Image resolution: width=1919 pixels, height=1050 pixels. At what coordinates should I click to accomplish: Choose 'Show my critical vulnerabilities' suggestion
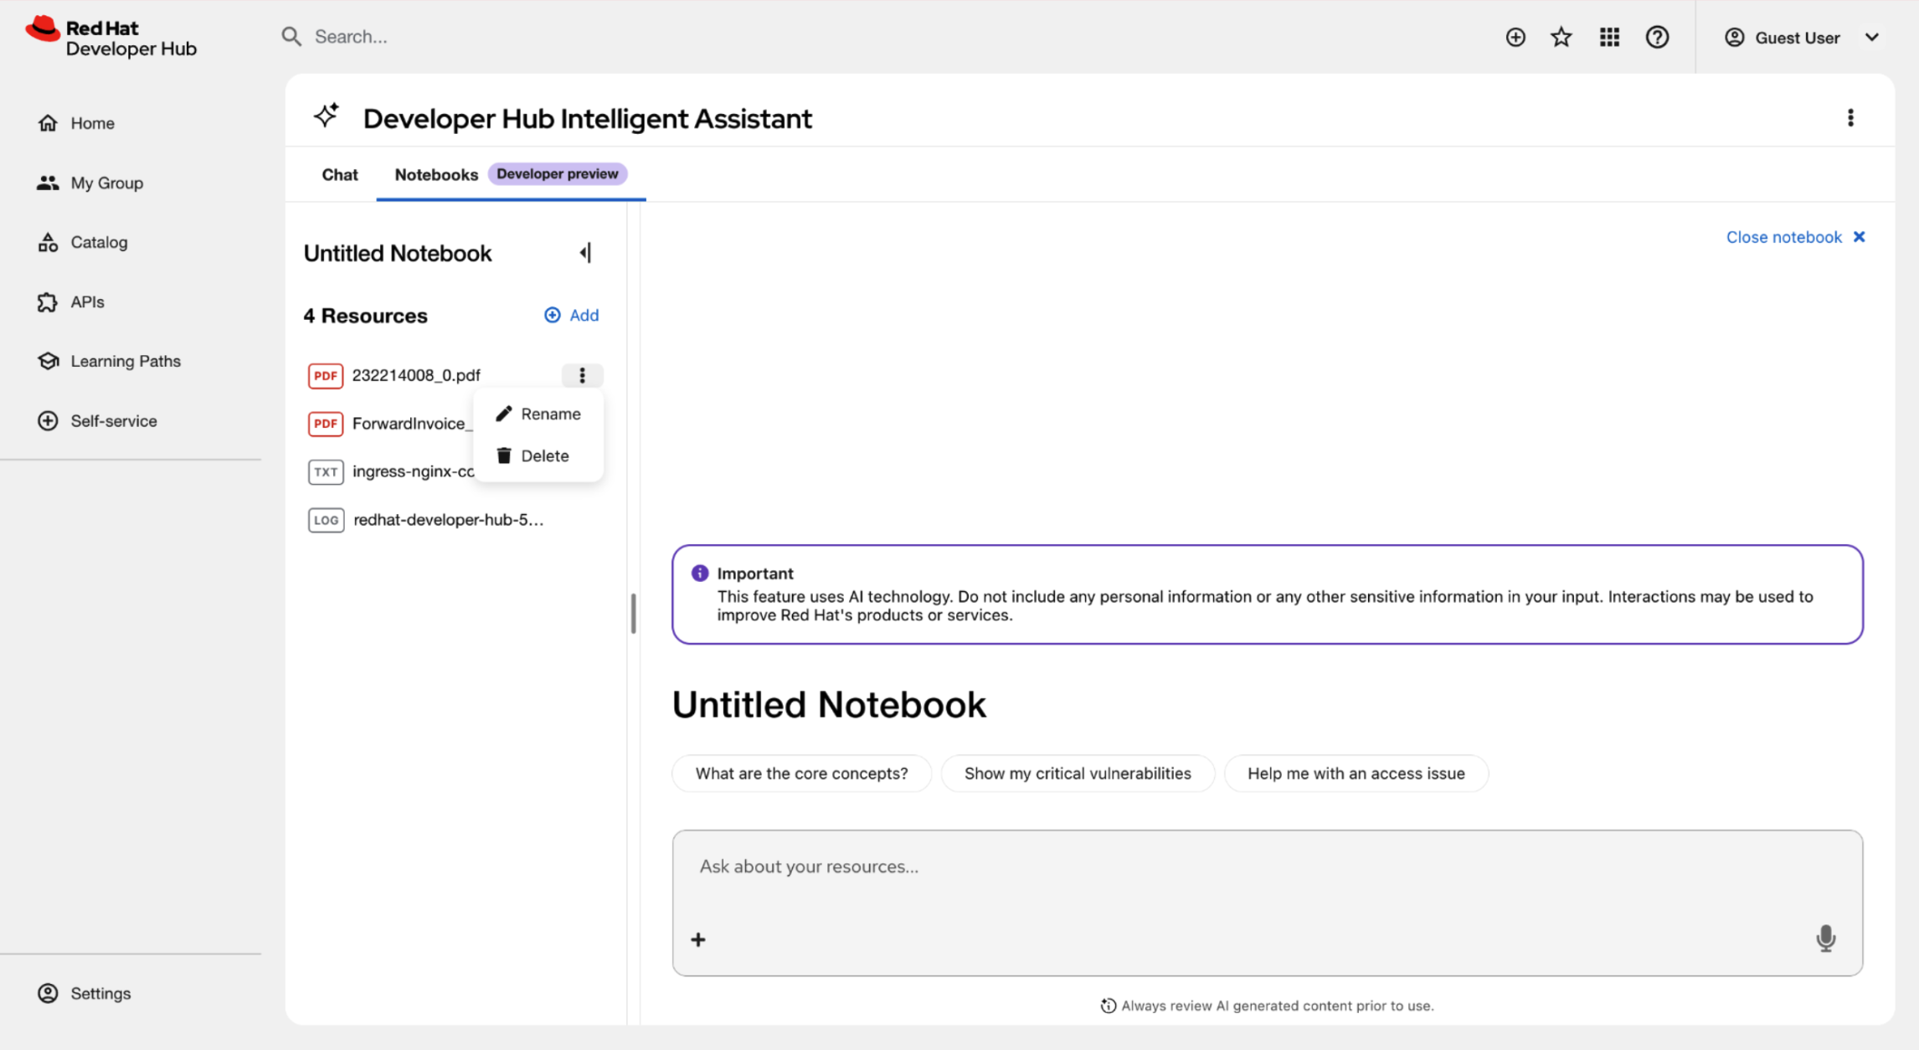(x=1077, y=773)
